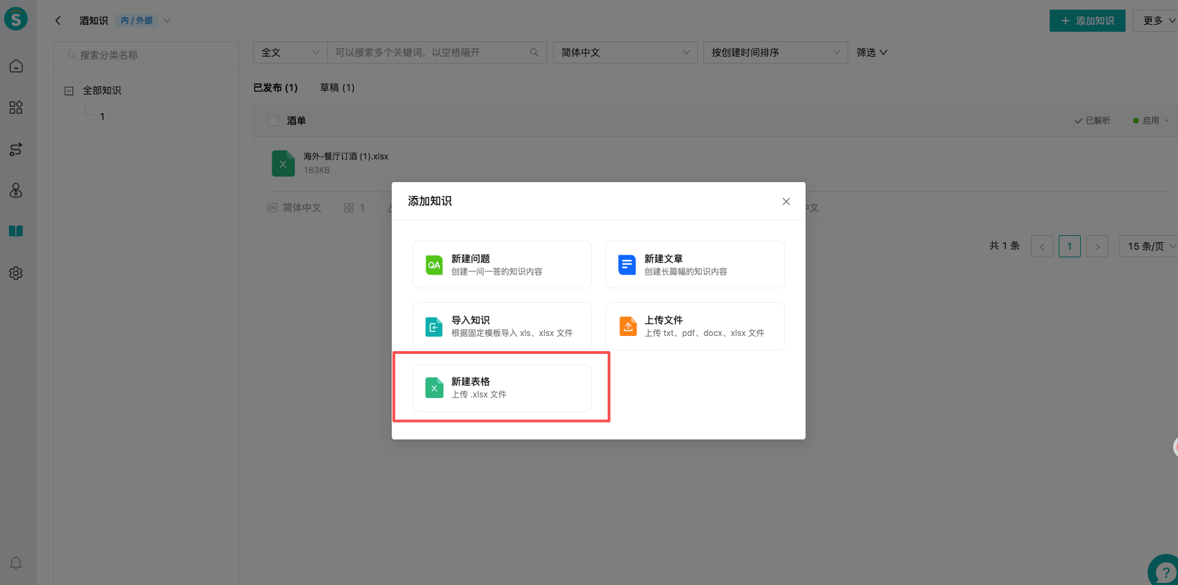1178x585 pixels.
Task: Click the 简体中文 language tag on 酒单 item
Action: [x=294, y=208]
